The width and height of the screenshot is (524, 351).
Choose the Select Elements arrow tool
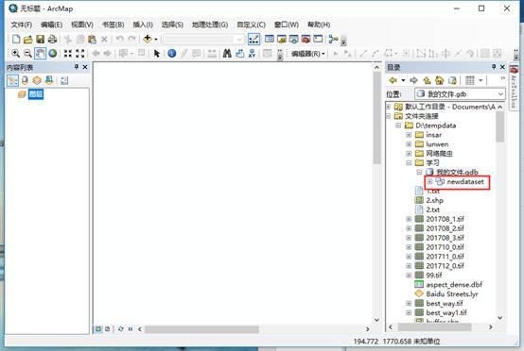(x=156, y=54)
